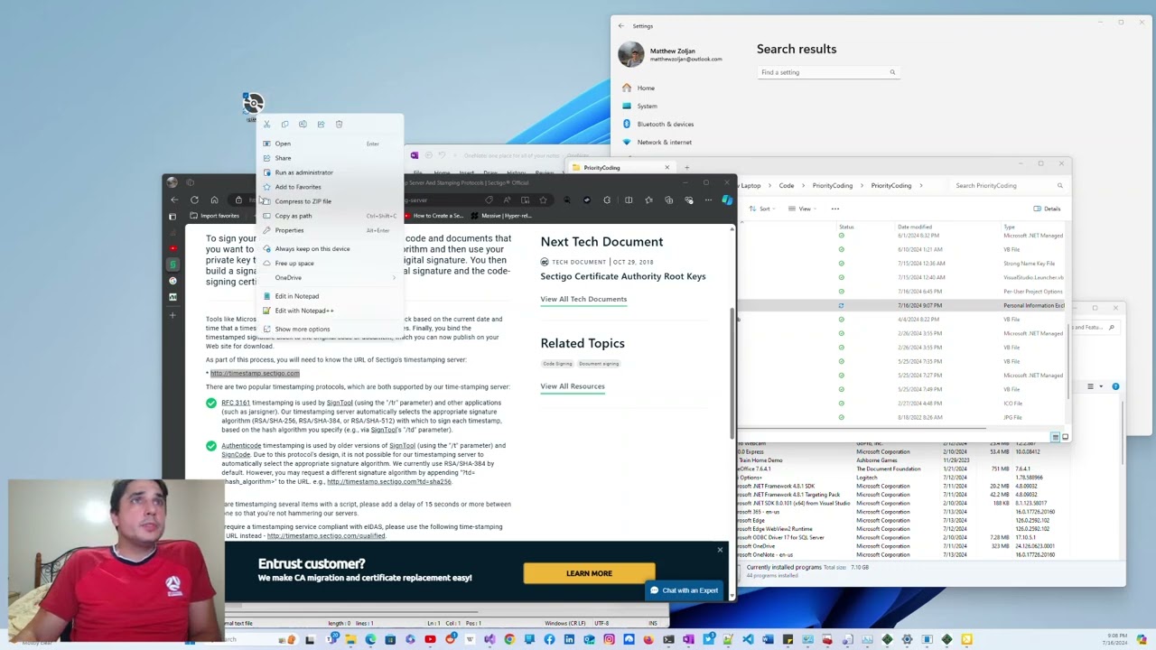This screenshot has height=650, width=1156.
Task: Add new File Explorer tab
Action: [x=686, y=167]
